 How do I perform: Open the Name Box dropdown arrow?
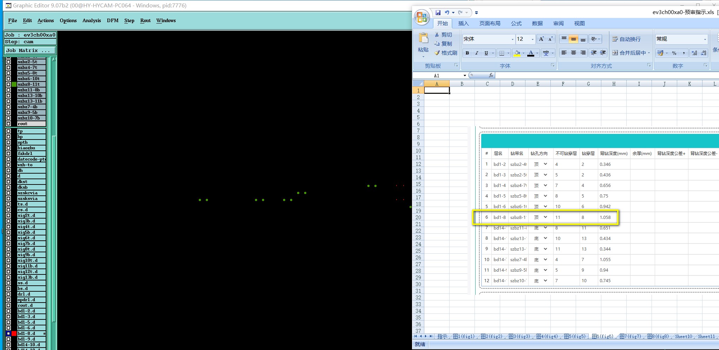(x=465, y=76)
